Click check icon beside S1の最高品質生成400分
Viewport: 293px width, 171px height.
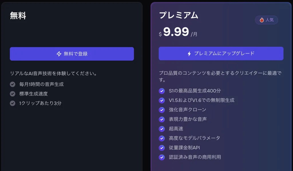point(162,91)
